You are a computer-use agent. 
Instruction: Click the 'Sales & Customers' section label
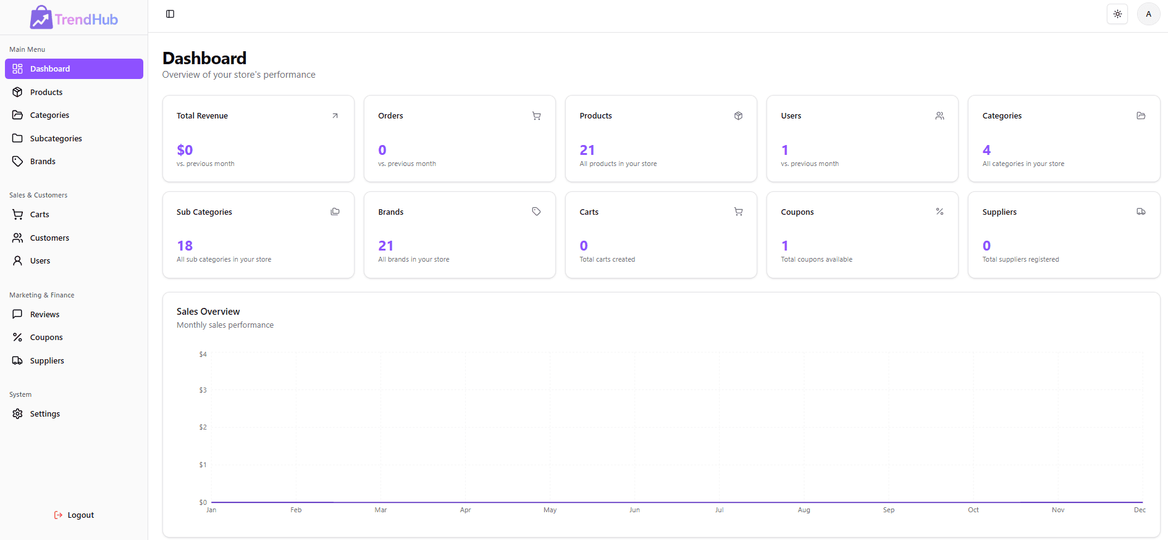coord(38,195)
